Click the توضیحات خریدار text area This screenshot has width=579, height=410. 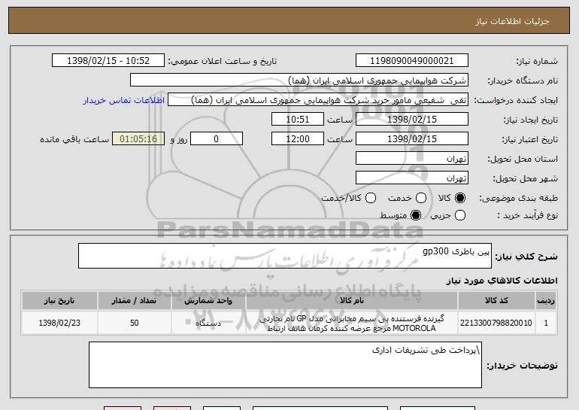[x=285, y=365]
